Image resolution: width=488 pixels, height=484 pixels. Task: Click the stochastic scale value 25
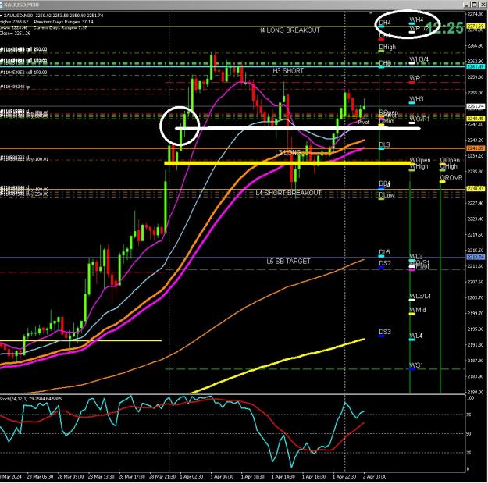point(469,453)
